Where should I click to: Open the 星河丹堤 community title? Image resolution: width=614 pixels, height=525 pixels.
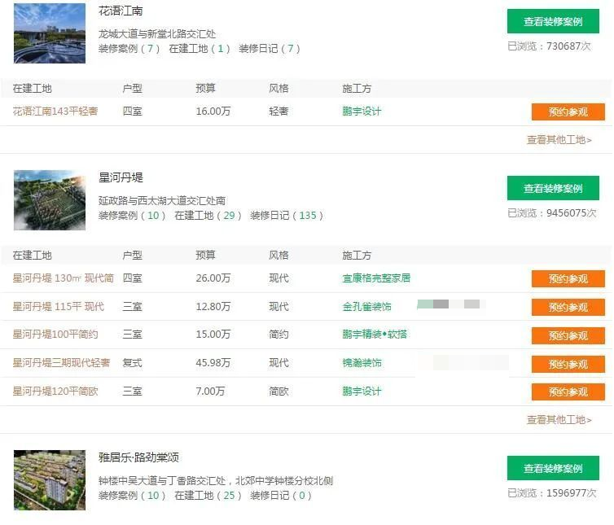tap(121, 177)
